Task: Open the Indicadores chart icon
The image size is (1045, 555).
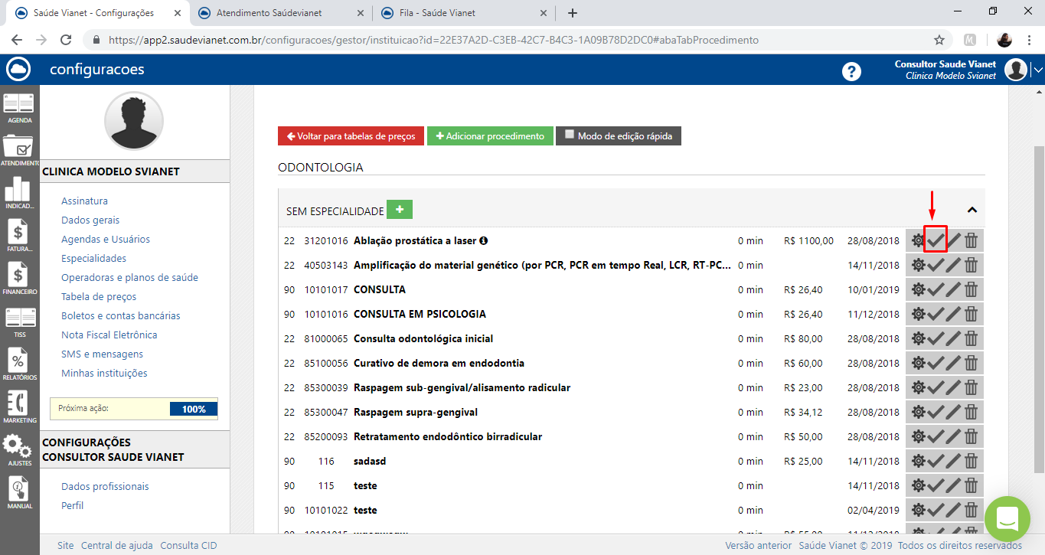Action: pos(19,194)
